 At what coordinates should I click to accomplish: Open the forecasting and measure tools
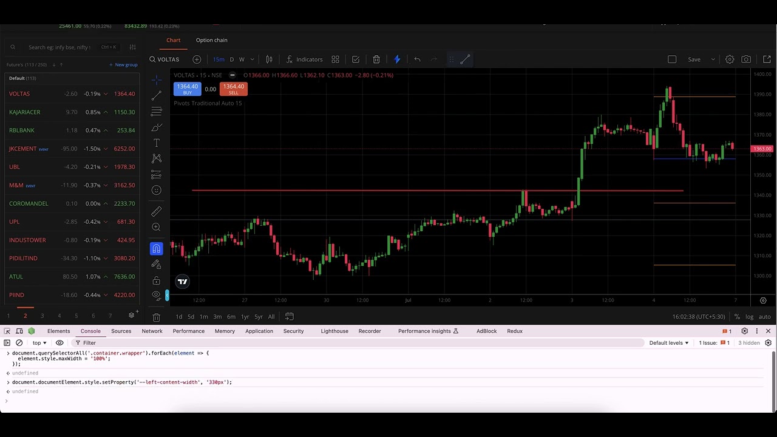157,175
